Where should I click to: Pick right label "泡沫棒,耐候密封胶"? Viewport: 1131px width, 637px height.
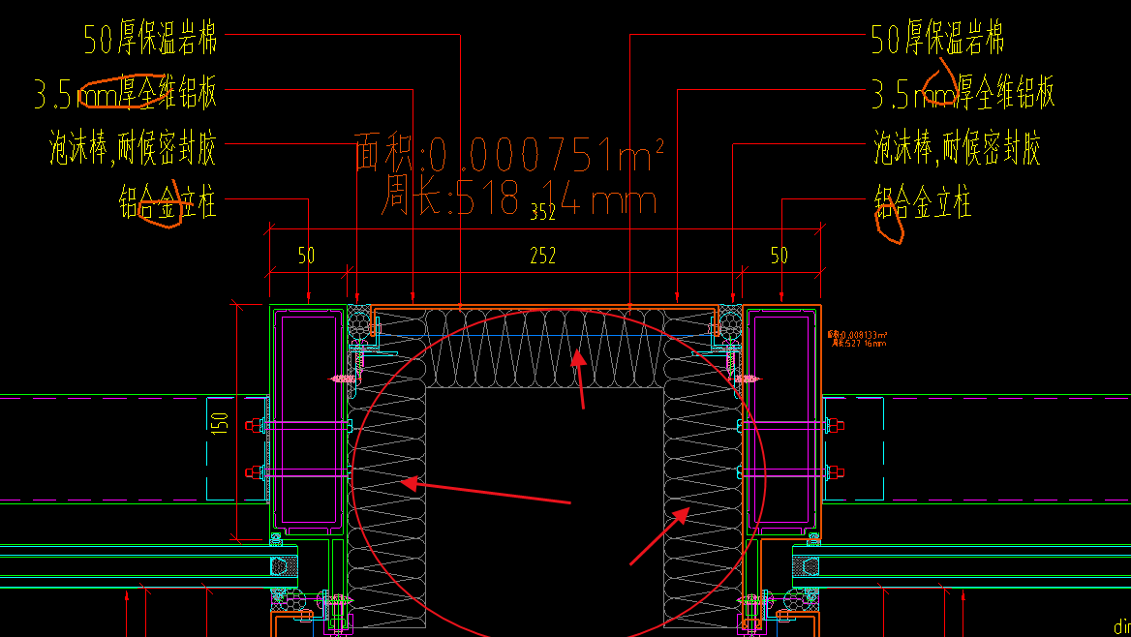click(957, 147)
